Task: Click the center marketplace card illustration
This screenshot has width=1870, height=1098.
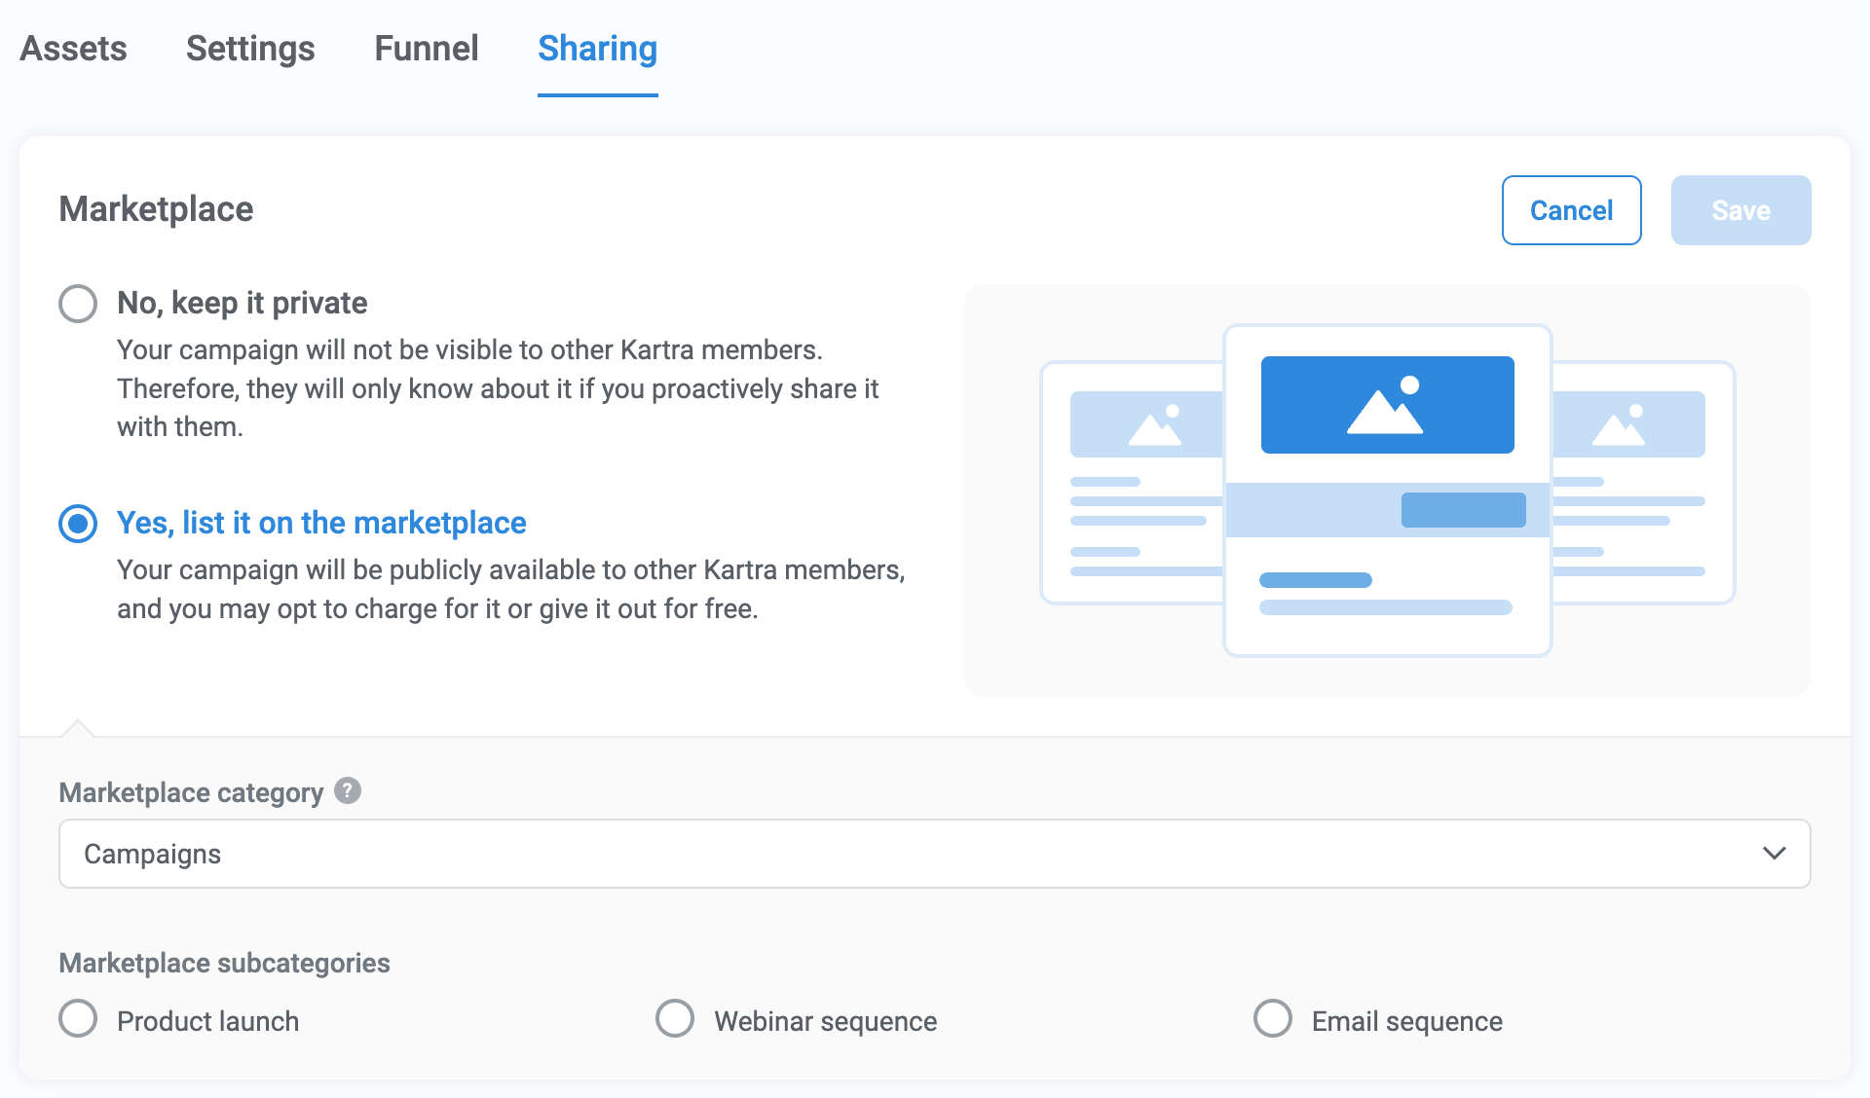Action: 1387,491
